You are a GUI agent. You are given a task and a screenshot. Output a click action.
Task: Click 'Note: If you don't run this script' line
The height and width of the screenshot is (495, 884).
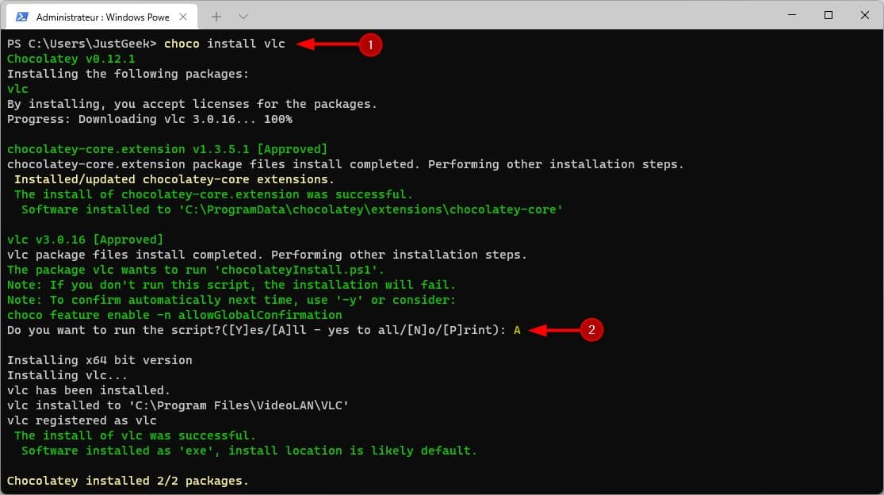point(232,285)
